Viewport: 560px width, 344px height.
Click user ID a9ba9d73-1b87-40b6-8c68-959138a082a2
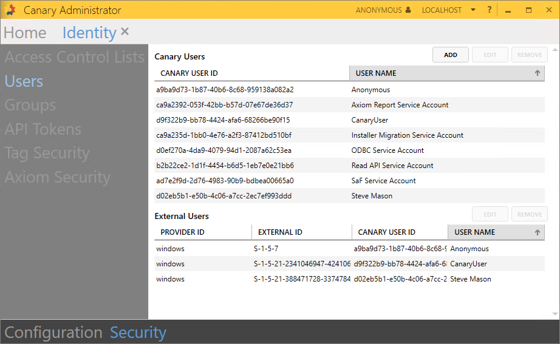(x=225, y=90)
